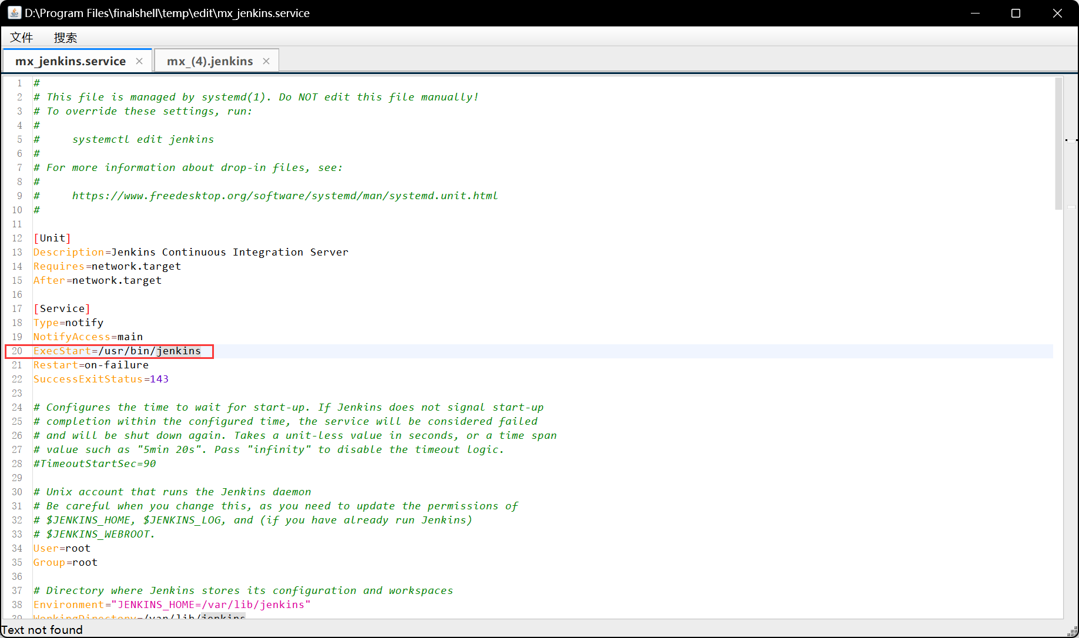
Task: Switch to the mx_(4).jenkins tab
Action: pos(210,61)
